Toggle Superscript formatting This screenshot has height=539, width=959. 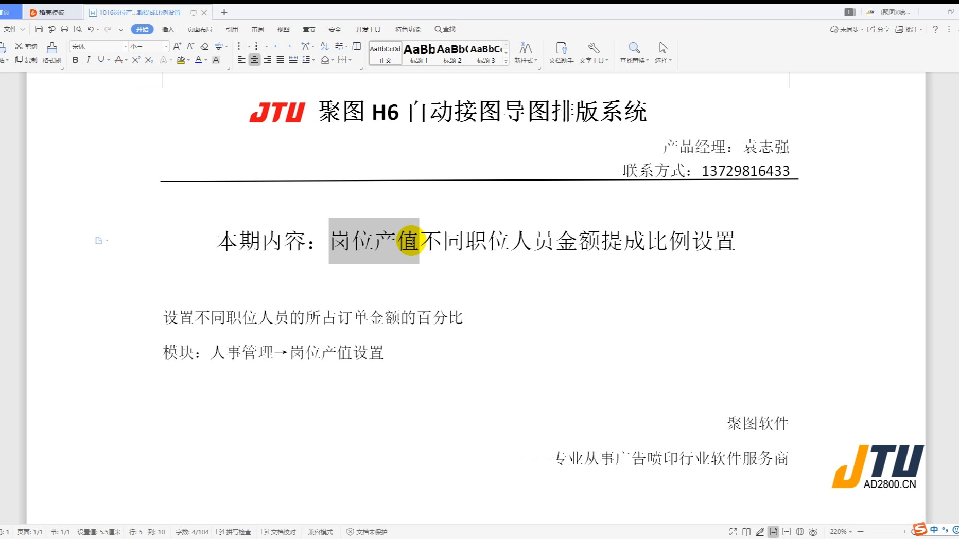[x=136, y=60]
